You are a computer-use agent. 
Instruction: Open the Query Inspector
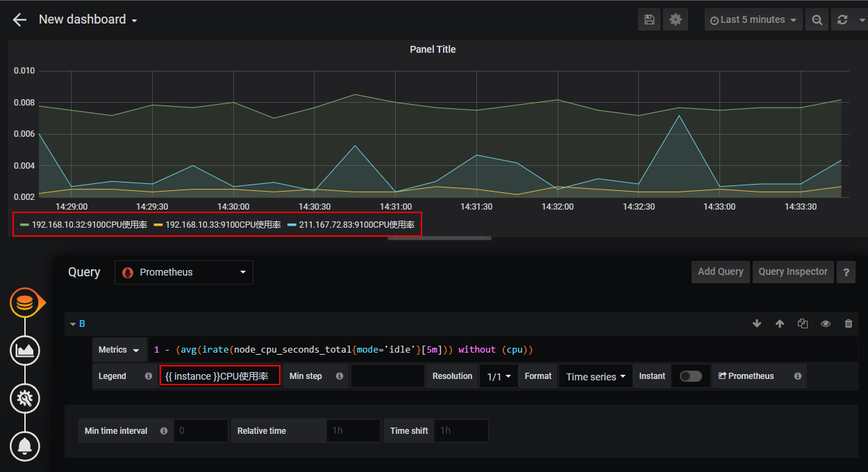[793, 271]
